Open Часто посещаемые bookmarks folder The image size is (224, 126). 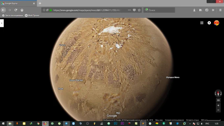point(13,16)
